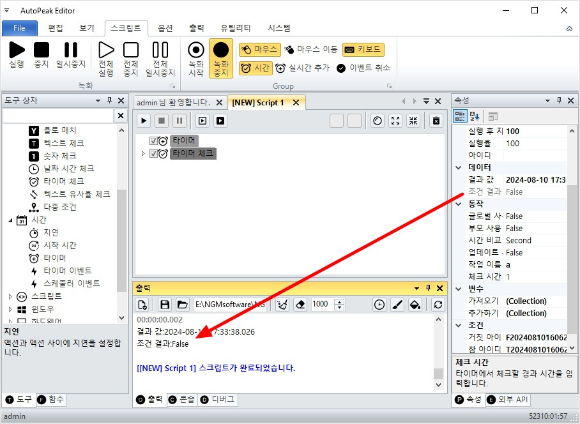580x424 pixels.
Task: Uncheck the 타이머 action checkbox
Action: pyautogui.click(x=153, y=140)
